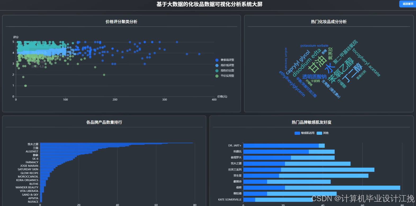416x206 pixels.
Task: Click the DR. JART+ label in sensitivity chart
Action: pyautogui.click(x=235, y=146)
